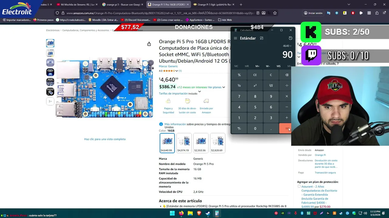
Task: Click the x squared button in calculator
Action: (x=255, y=86)
